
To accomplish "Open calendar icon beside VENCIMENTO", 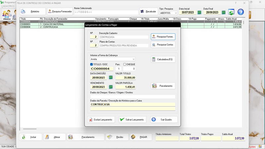I will 111,87.
